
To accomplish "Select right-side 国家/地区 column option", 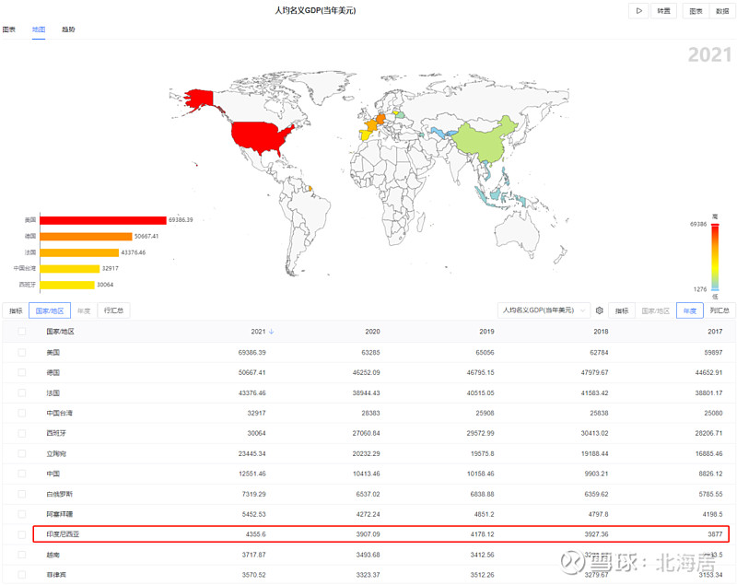I will [x=656, y=310].
